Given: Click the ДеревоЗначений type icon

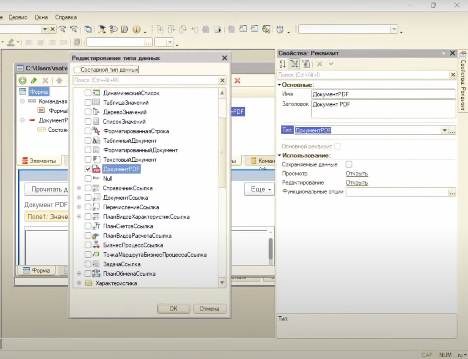Looking at the screenshot, I should click(x=96, y=112).
